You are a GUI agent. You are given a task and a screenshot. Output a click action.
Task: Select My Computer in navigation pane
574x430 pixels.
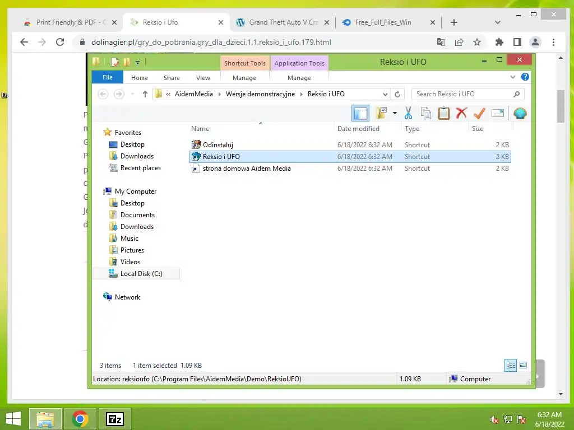click(136, 191)
